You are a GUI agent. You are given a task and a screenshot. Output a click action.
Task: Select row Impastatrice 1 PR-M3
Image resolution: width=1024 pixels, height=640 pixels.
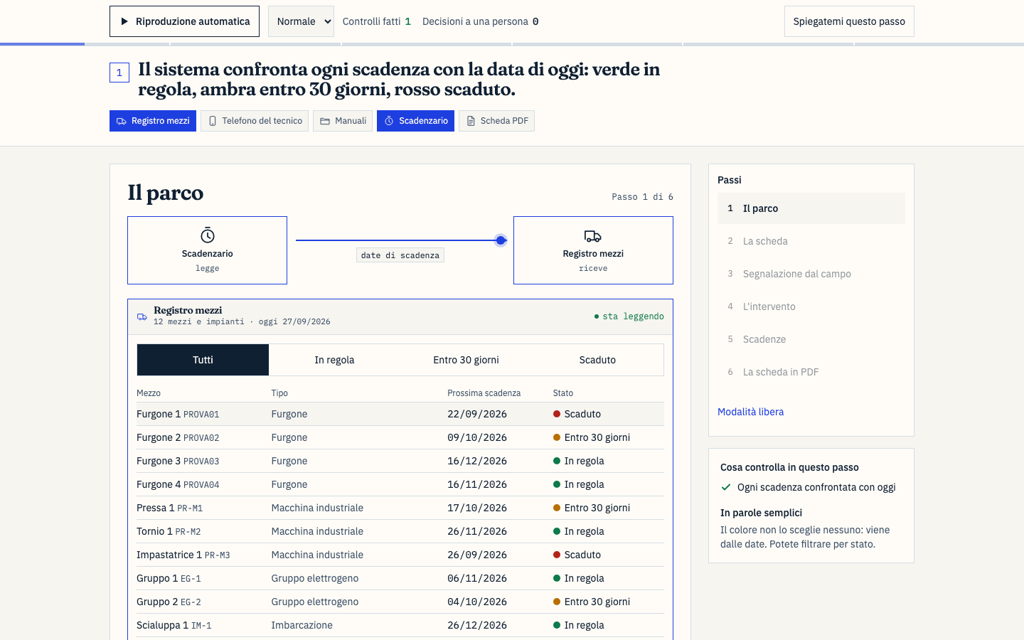[x=400, y=555]
